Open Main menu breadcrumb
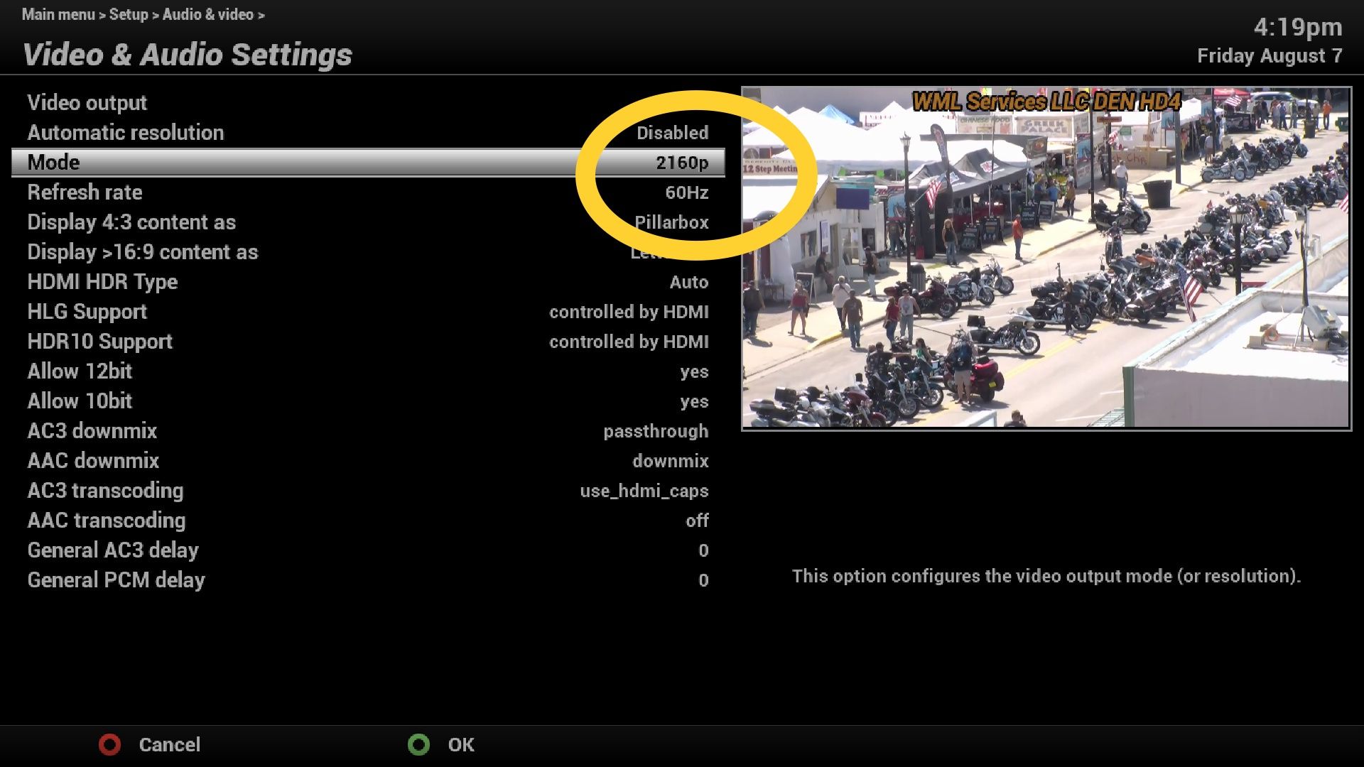Viewport: 1364px width, 767px height. click(58, 14)
